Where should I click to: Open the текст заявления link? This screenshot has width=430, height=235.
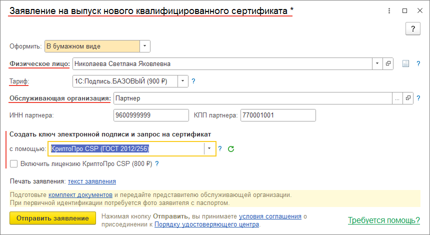[x=92, y=181]
